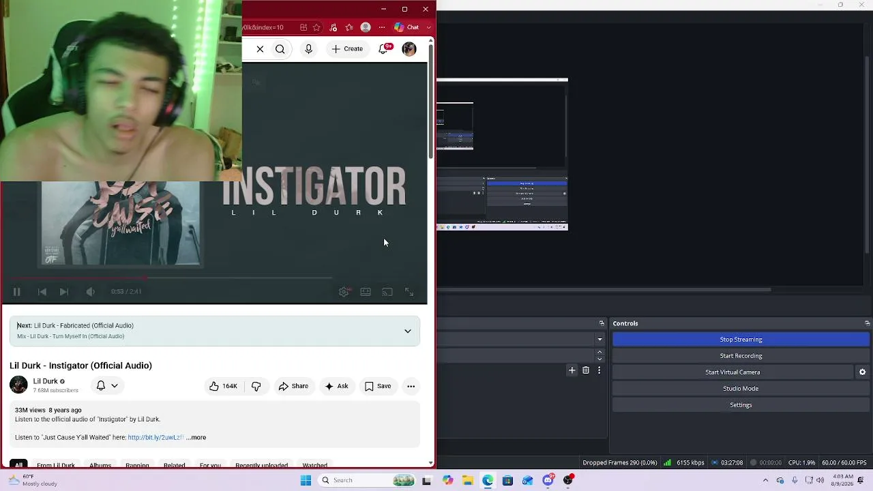Open the bit.ly link in the description

click(x=156, y=438)
